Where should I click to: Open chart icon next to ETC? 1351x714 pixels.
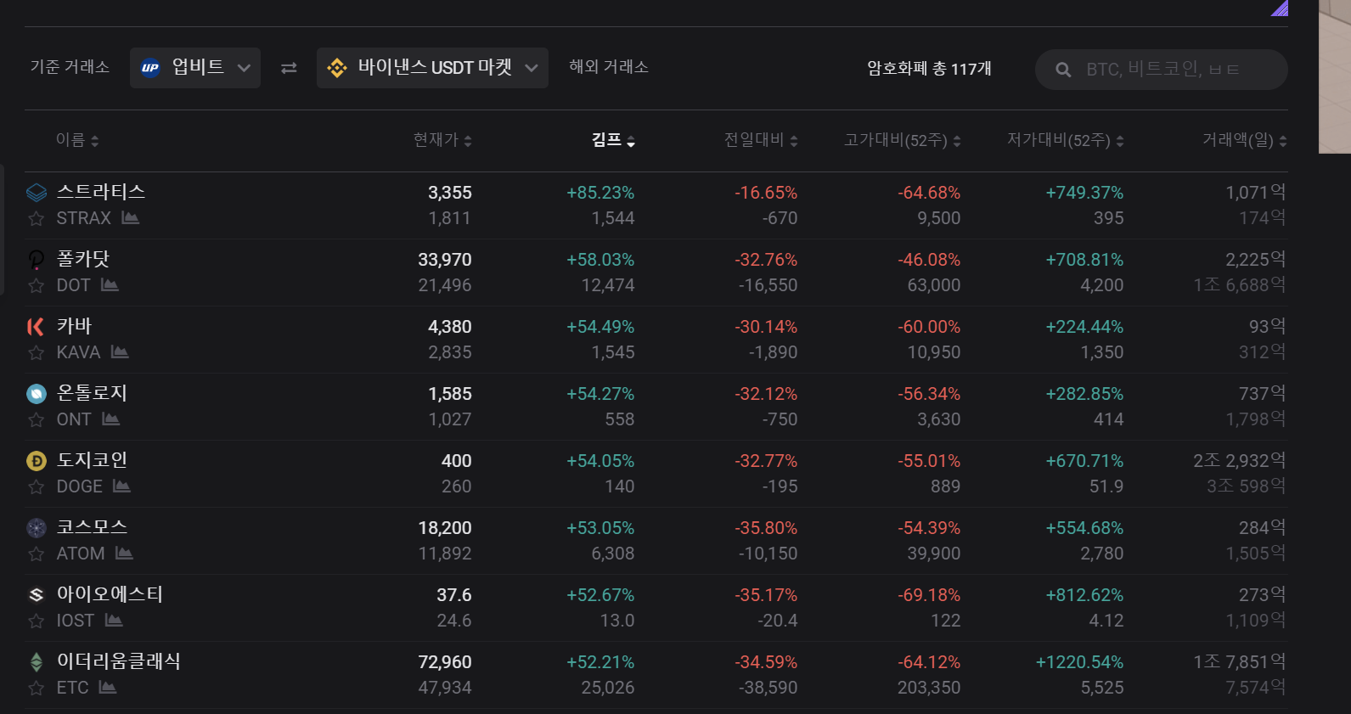coord(107,688)
